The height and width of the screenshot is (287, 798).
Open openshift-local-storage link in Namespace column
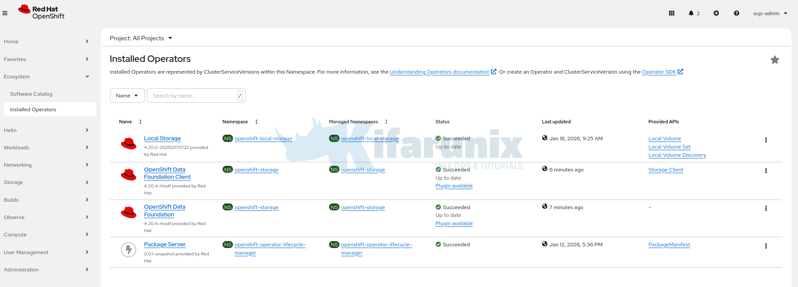tap(263, 139)
